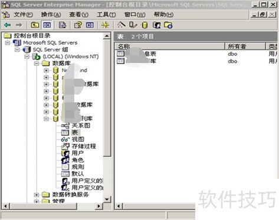
Task: Expand the database node ending 据库 above 刊库
Action: point(46,105)
